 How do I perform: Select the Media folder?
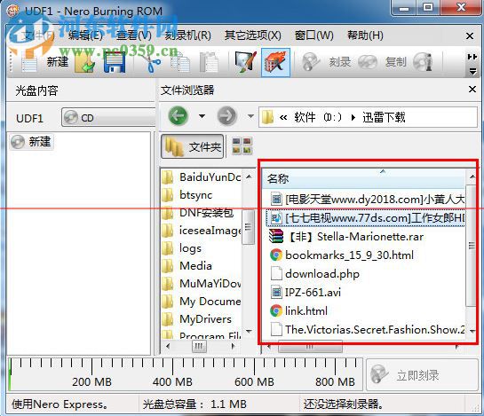(x=187, y=266)
